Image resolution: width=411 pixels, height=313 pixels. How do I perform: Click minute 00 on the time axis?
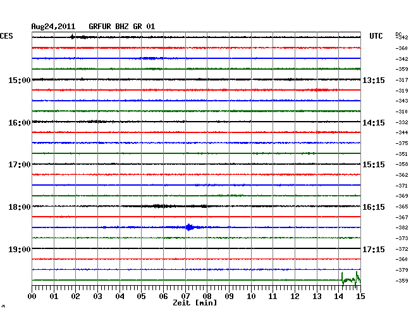pos(32,297)
